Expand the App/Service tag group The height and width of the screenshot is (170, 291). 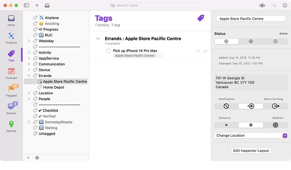tap(29, 58)
